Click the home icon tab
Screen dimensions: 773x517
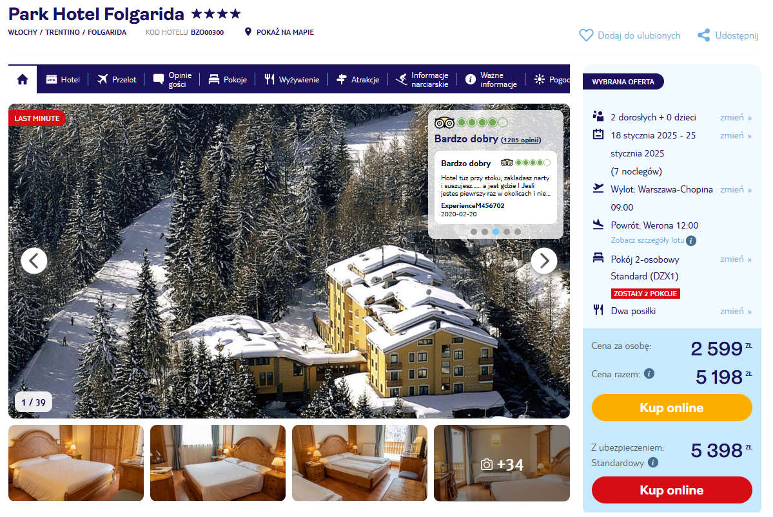click(x=23, y=79)
